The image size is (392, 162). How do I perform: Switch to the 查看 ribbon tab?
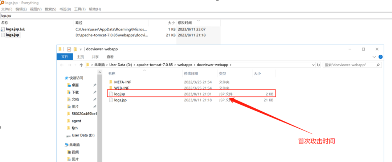pos(110,57)
